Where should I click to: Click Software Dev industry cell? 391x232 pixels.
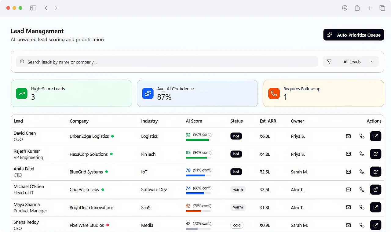154,190
